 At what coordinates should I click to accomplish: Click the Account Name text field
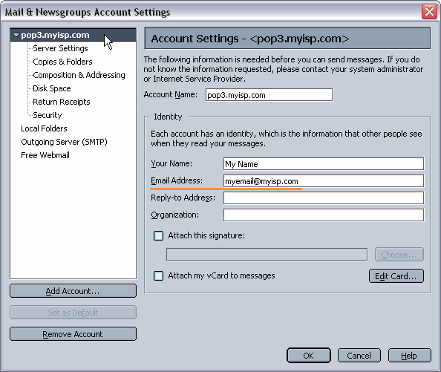click(x=269, y=95)
